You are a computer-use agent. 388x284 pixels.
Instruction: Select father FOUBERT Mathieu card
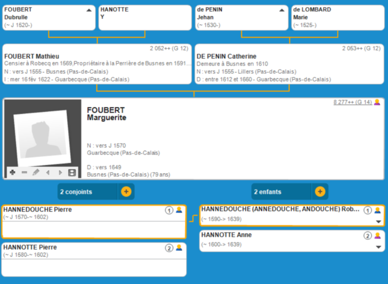97,64
